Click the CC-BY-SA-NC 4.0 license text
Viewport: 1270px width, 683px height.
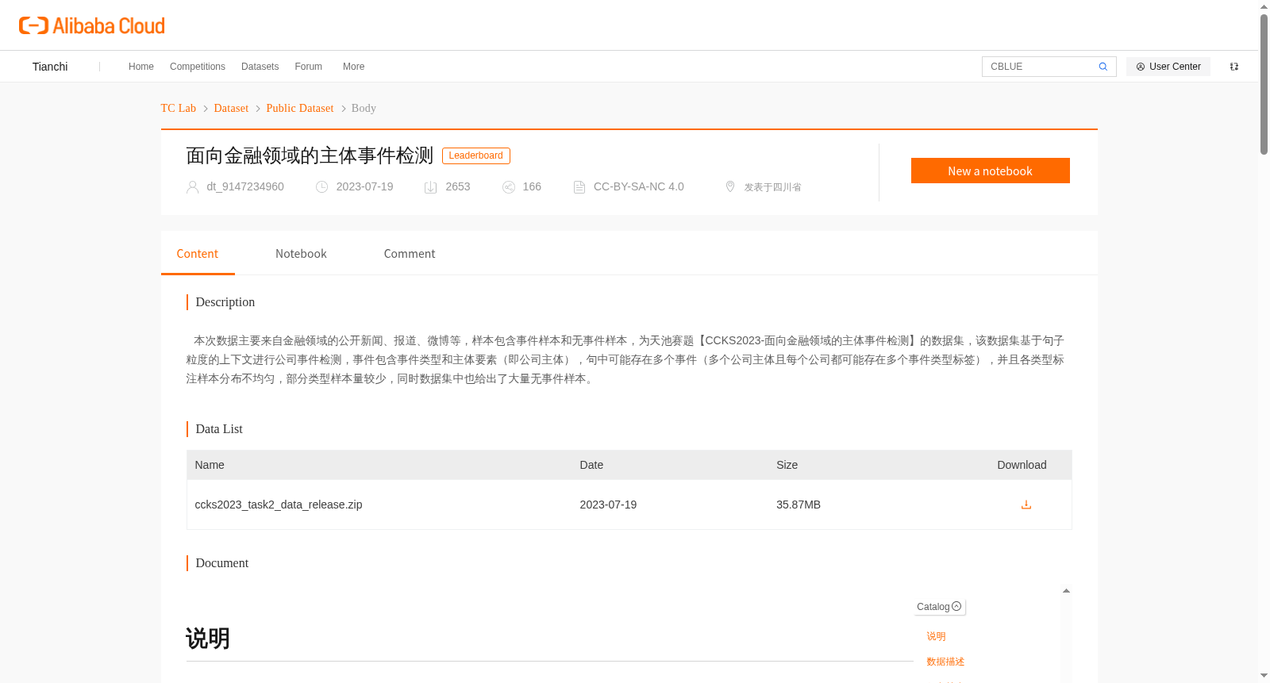pyautogui.click(x=639, y=186)
